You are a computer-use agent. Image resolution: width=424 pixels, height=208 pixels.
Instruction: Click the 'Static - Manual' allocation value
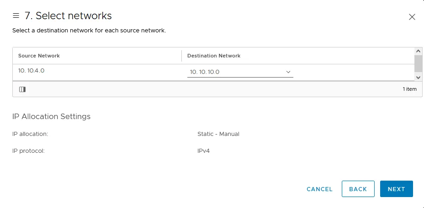[x=218, y=134]
